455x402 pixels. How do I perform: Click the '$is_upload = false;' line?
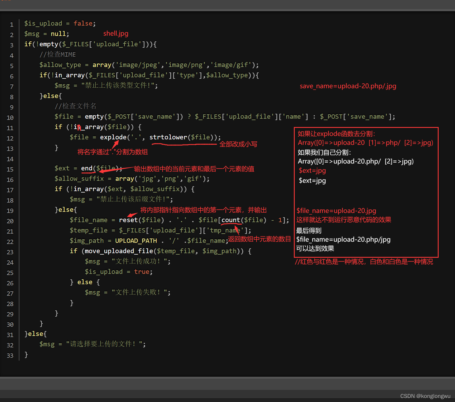60,23
